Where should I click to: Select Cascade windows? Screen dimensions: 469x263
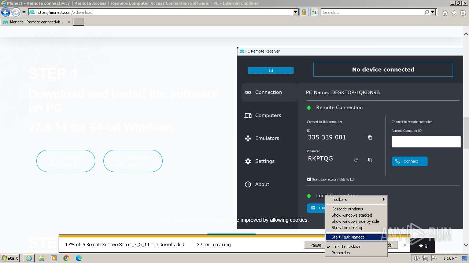click(x=356, y=209)
